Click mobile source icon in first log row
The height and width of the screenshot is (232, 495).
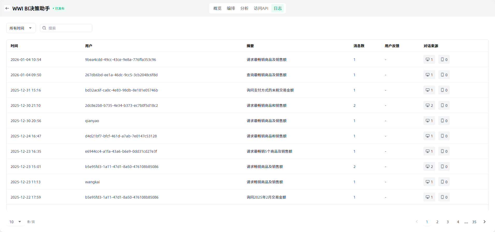(x=442, y=60)
